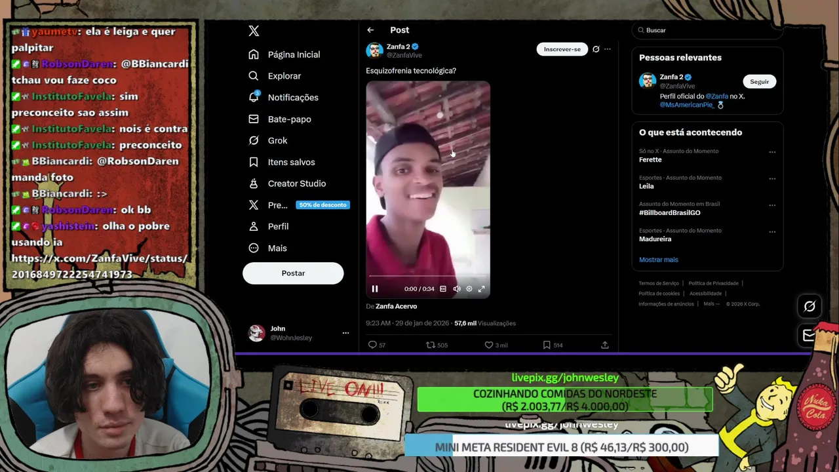Screen dimensions: 839x472
Task: Pause the video with the pause button
Action: tap(375, 289)
